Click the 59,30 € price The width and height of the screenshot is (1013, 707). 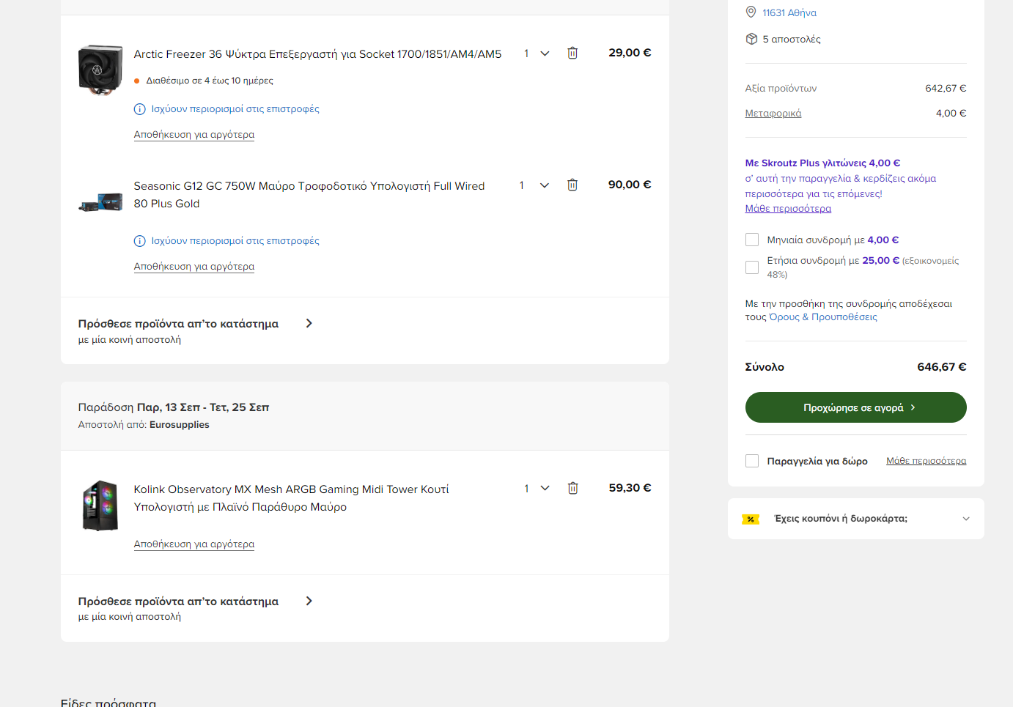(x=630, y=488)
